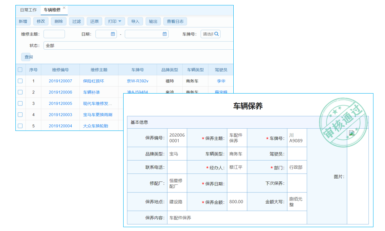Click inside the 维修主题 input field
Image resolution: width=385 pixels, height=231 pixels.
pos(54,34)
